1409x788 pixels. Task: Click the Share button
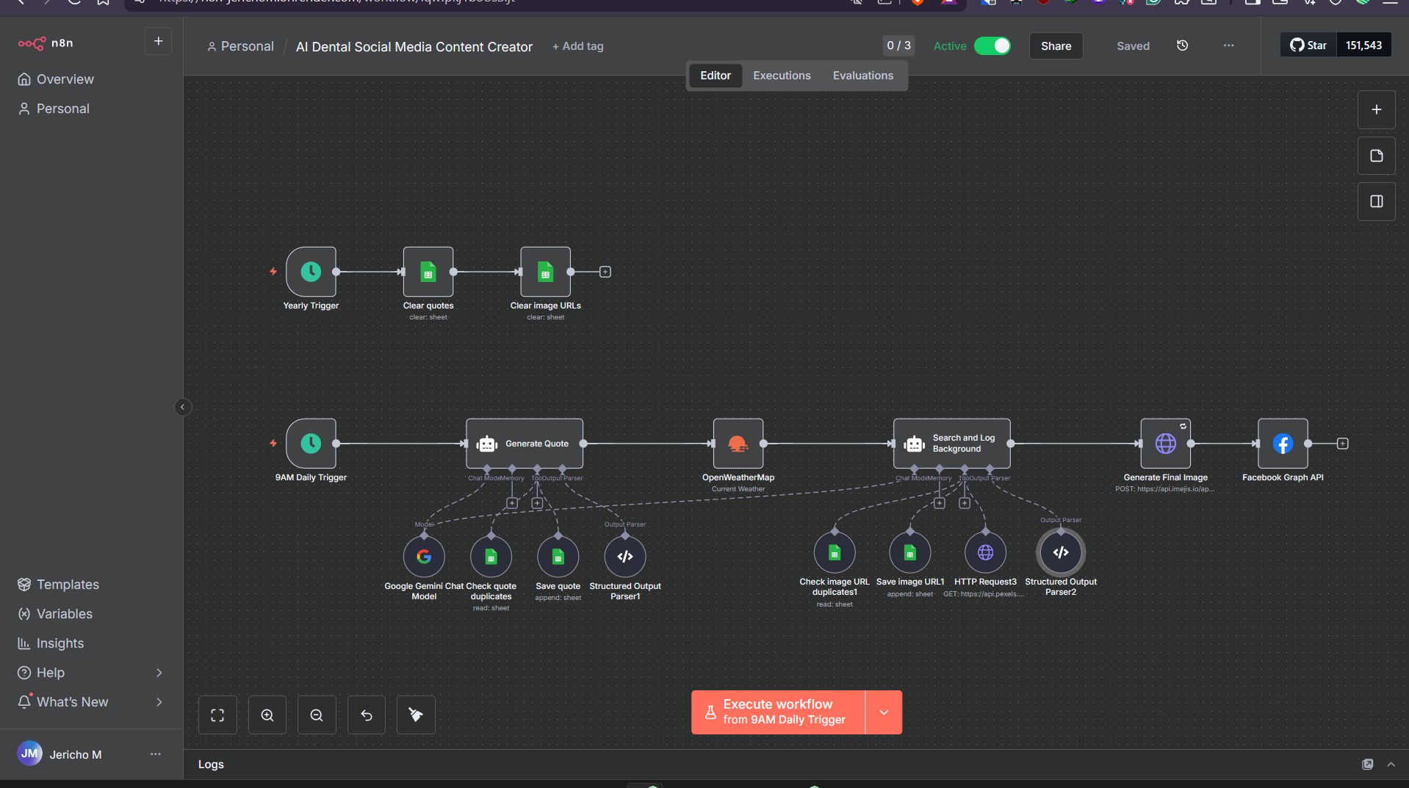[1056, 46]
